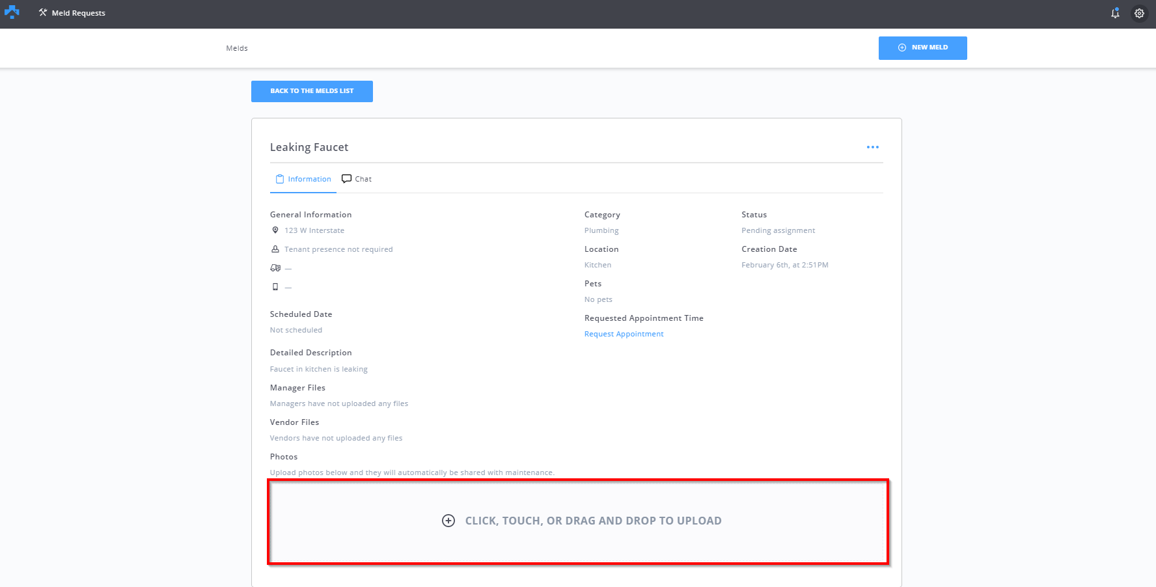Click the Meld Requests tools icon

(x=43, y=12)
